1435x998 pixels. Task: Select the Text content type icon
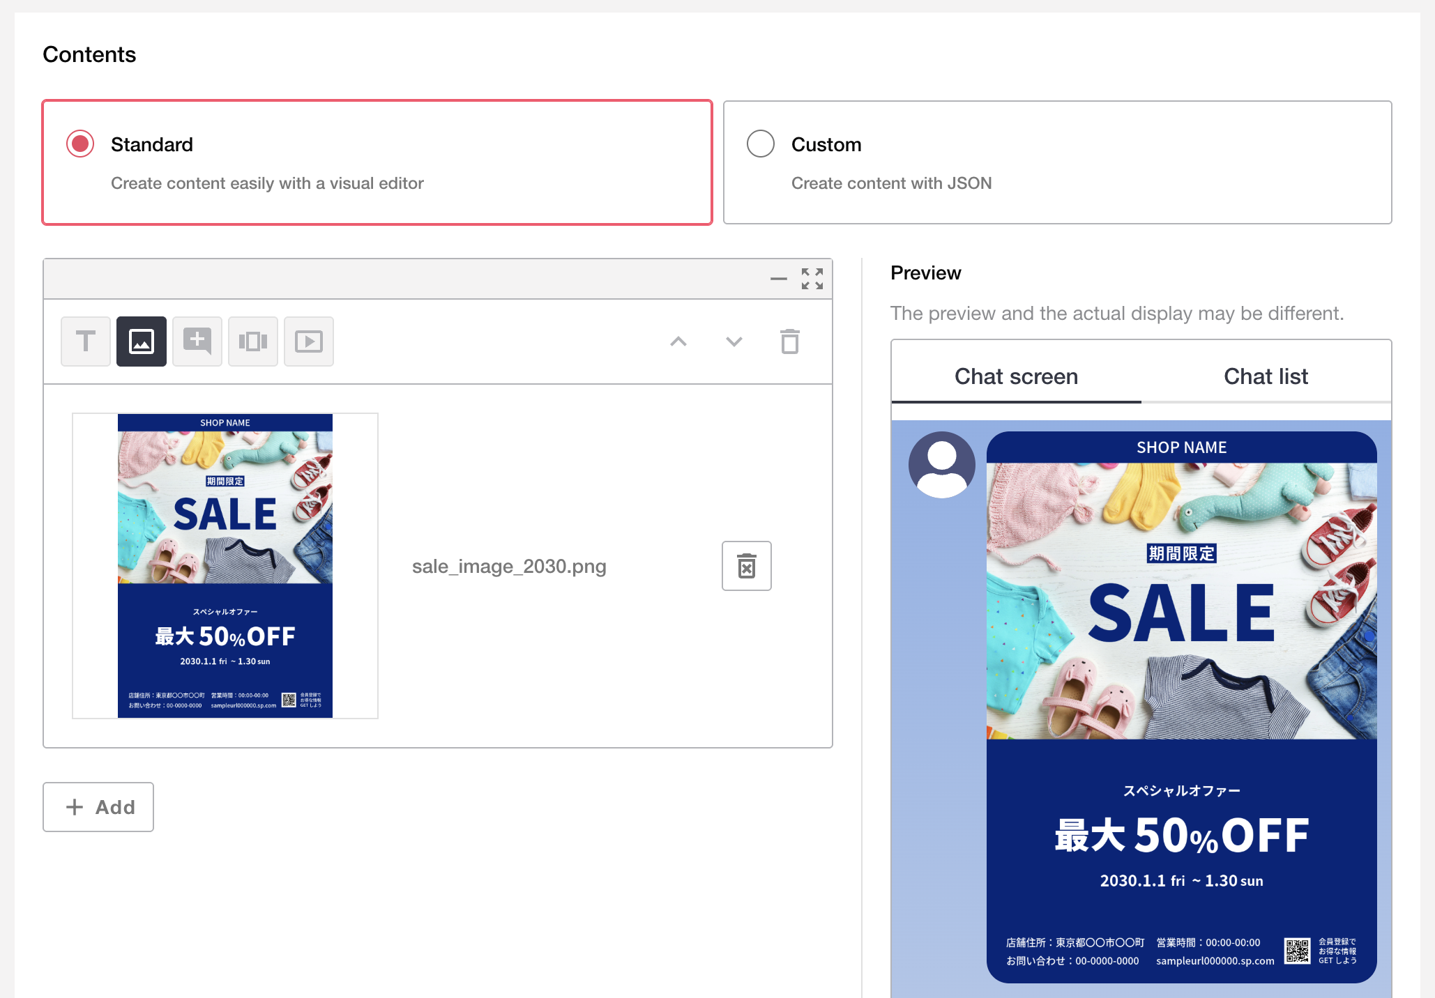[86, 341]
